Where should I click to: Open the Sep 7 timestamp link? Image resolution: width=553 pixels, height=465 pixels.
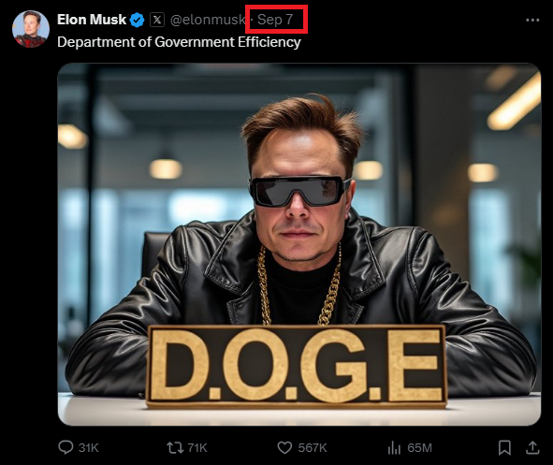point(275,20)
